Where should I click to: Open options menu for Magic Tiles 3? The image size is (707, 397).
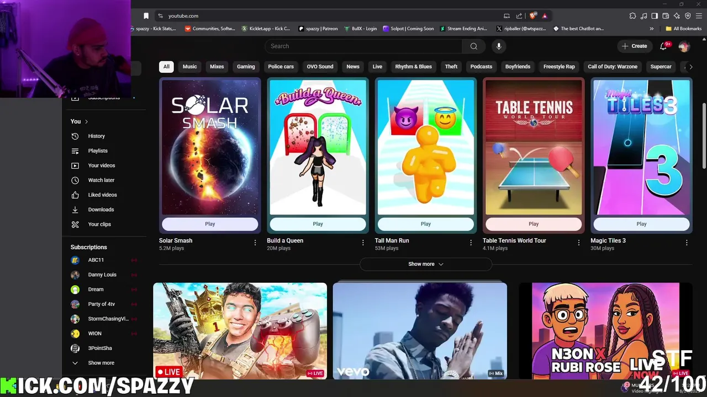pos(687,243)
